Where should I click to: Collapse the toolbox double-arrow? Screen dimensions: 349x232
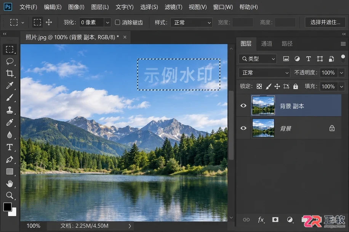pyautogui.click(x=5, y=34)
